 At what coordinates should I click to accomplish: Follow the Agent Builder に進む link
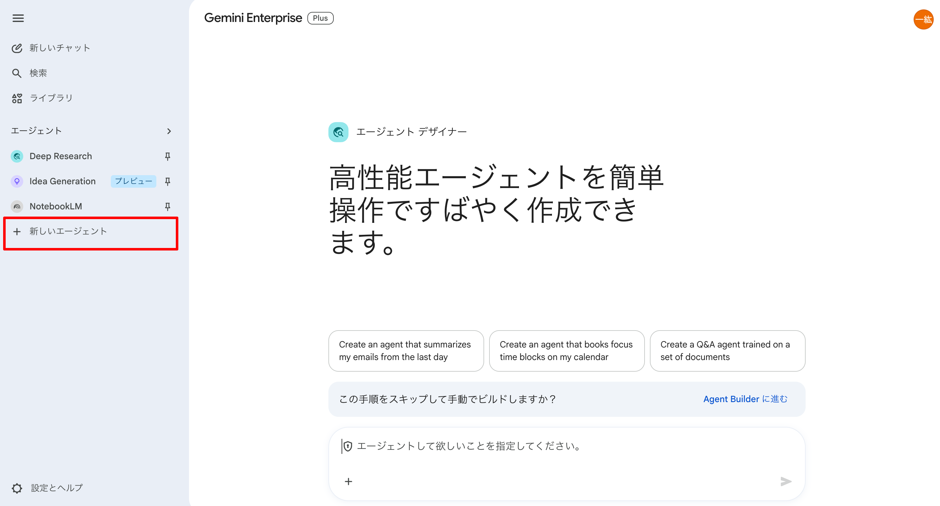[745, 399]
